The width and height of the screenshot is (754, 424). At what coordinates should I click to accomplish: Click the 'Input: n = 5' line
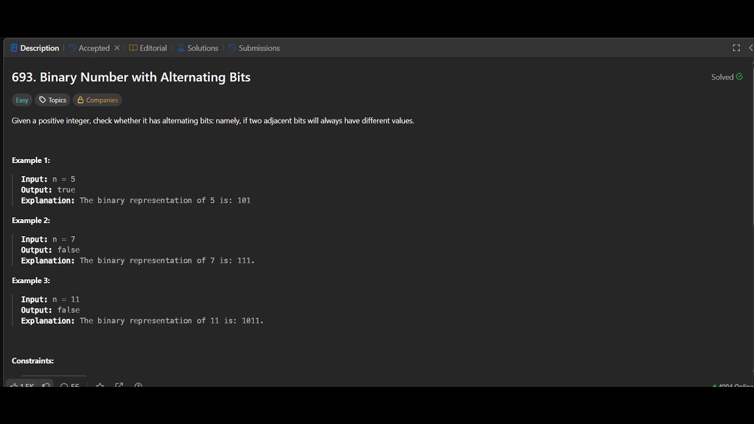pyautogui.click(x=48, y=179)
